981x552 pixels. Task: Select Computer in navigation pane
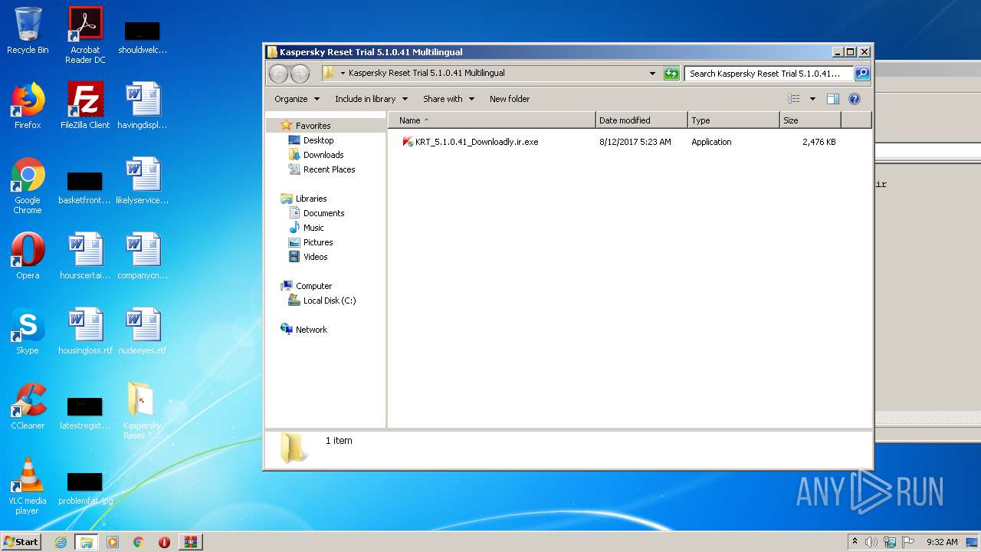coord(313,286)
